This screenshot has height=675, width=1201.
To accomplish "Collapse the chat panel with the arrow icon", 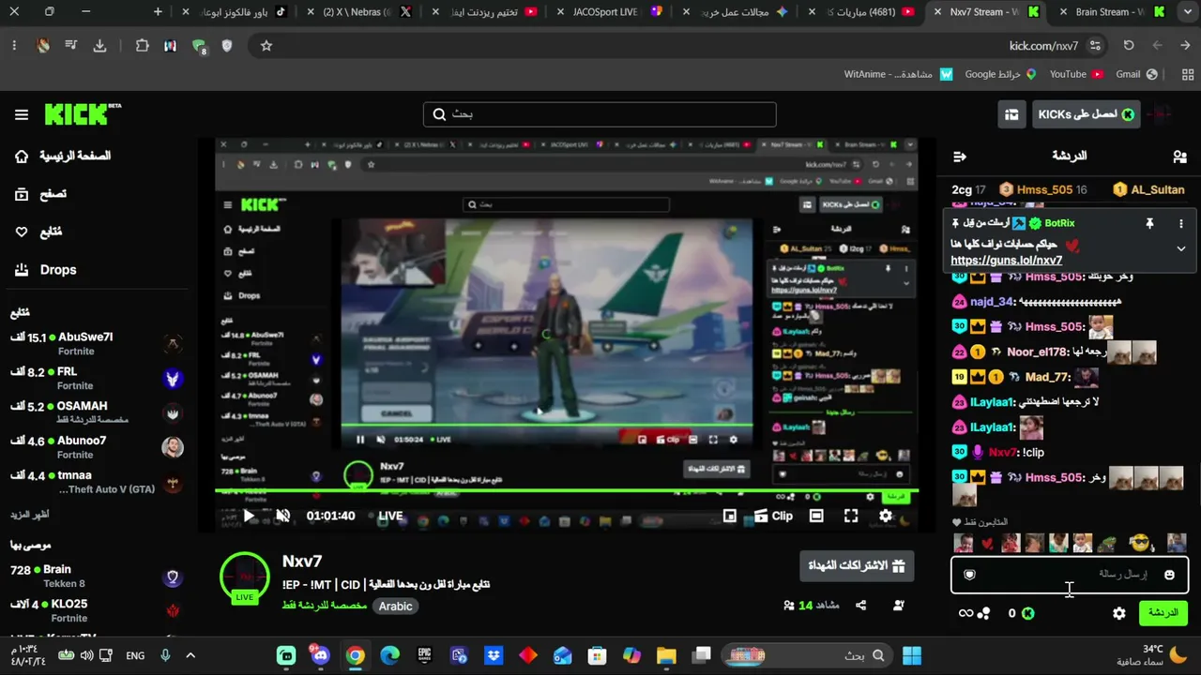I will (x=959, y=157).
